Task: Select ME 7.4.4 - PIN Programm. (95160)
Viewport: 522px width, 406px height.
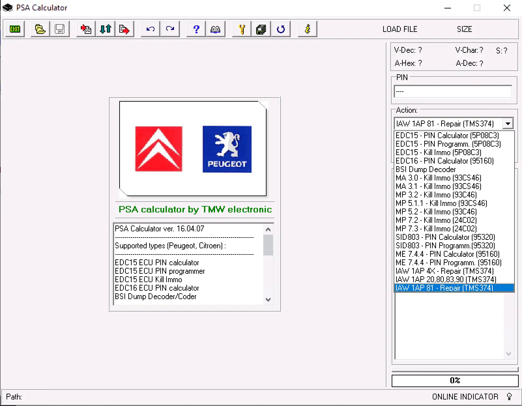Action: tap(454, 262)
